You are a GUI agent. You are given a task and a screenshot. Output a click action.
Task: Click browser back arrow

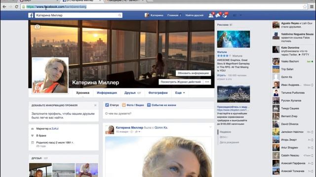coord(4,6)
